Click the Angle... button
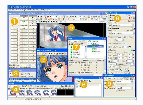Viewport: 143px width, 105px height. pos(112,64)
